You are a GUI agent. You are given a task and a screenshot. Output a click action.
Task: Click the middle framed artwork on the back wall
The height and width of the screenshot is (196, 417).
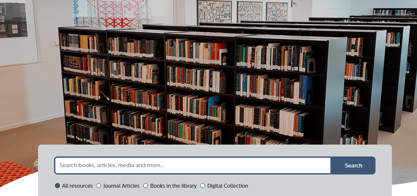[250, 12]
